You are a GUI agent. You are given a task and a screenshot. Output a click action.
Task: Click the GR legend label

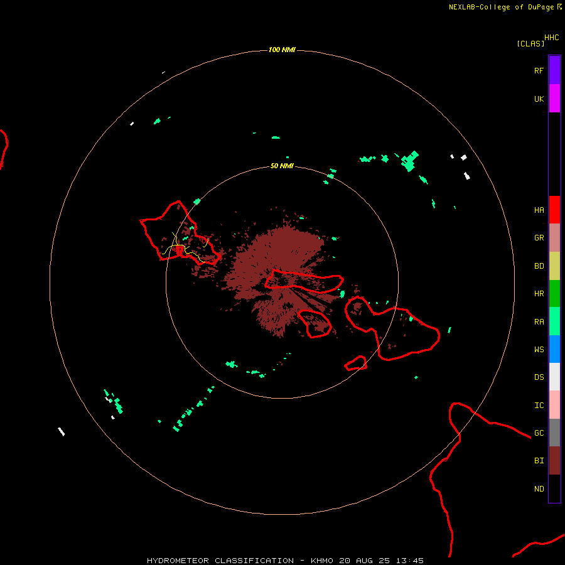click(x=539, y=238)
